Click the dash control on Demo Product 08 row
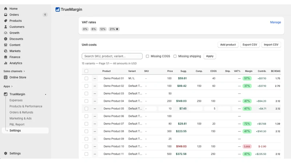Image resolution: width=291 pixels, height=163 pixels. 95,131
